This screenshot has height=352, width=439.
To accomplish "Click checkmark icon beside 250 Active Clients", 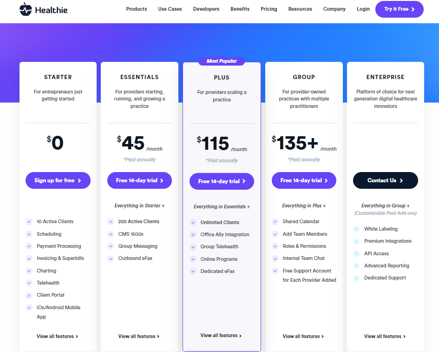I will tap(111, 222).
